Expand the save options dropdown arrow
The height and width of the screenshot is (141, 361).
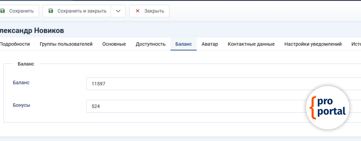click(118, 11)
